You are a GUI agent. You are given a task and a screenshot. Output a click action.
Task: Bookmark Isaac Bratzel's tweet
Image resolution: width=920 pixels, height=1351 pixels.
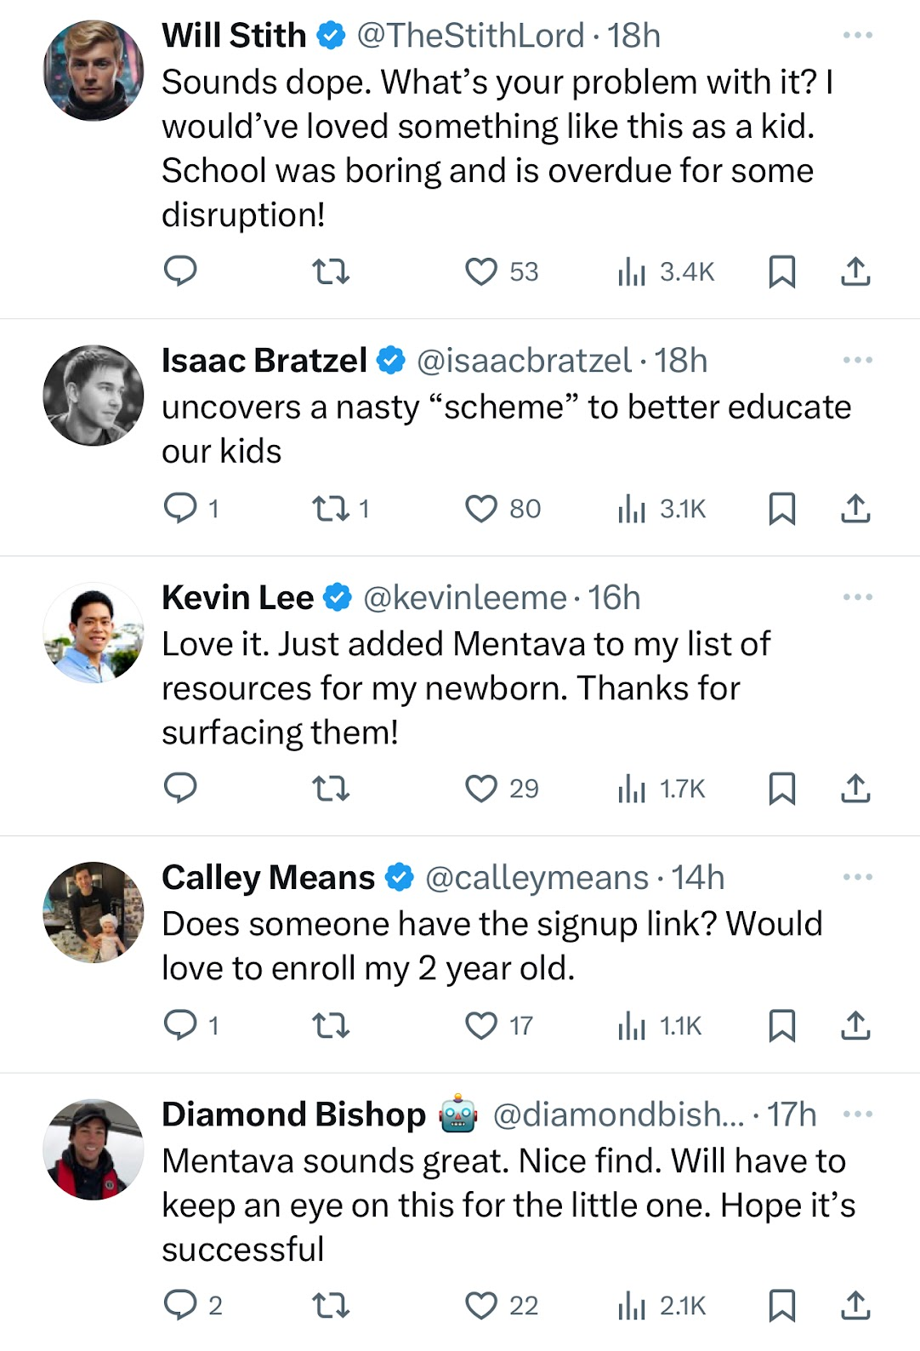(x=781, y=509)
